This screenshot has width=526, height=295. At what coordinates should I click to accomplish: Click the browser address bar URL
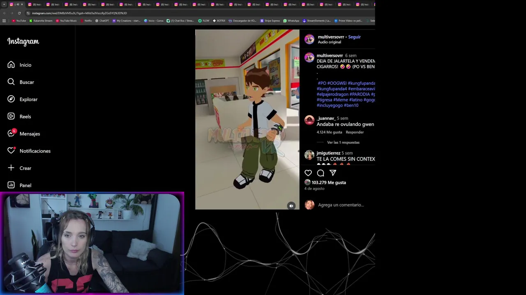pyautogui.click(x=79, y=13)
